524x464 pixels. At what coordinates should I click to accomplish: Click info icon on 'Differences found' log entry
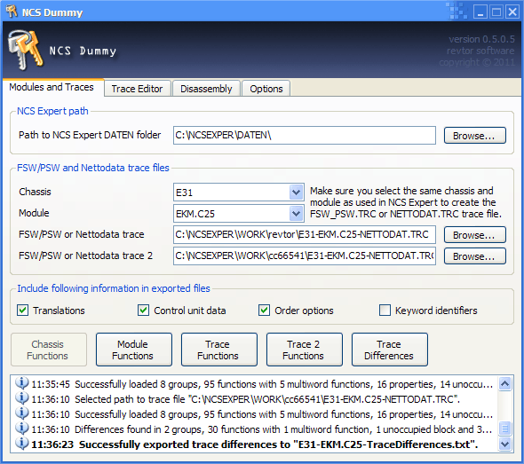[21, 429]
